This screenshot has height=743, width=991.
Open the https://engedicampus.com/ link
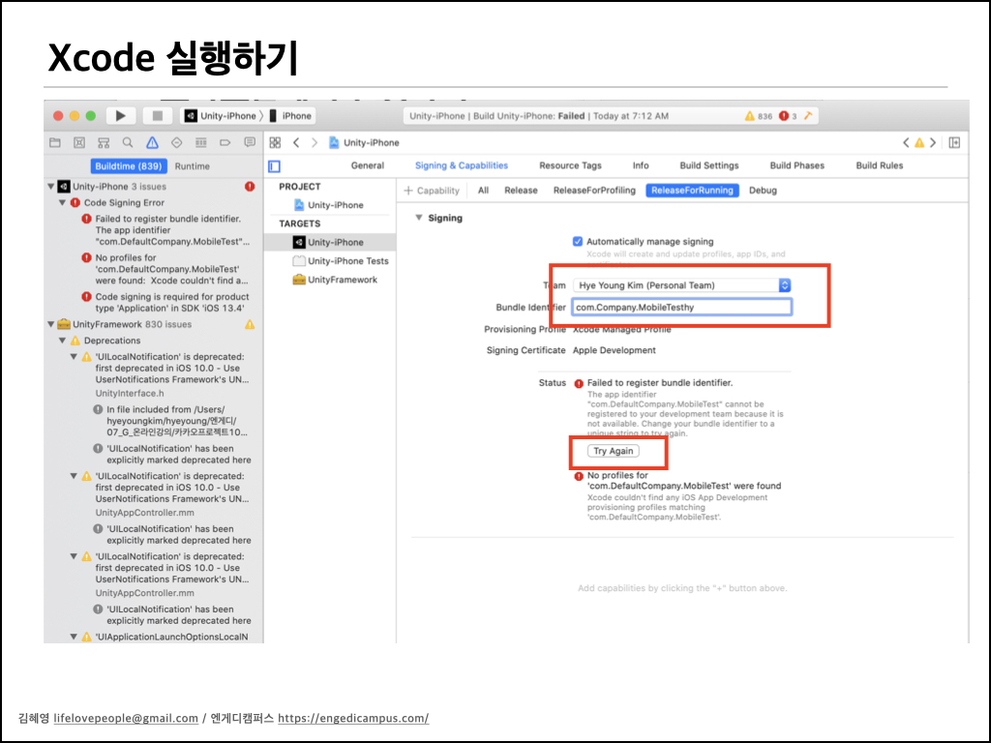pyautogui.click(x=353, y=719)
